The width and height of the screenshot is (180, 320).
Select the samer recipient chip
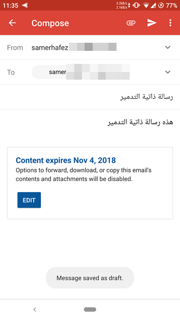81,72
